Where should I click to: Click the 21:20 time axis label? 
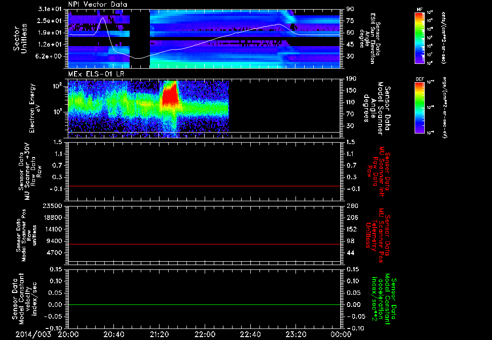159,334
